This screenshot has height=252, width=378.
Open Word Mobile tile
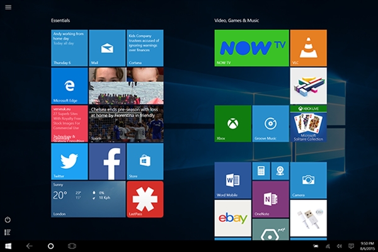point(232,180)
